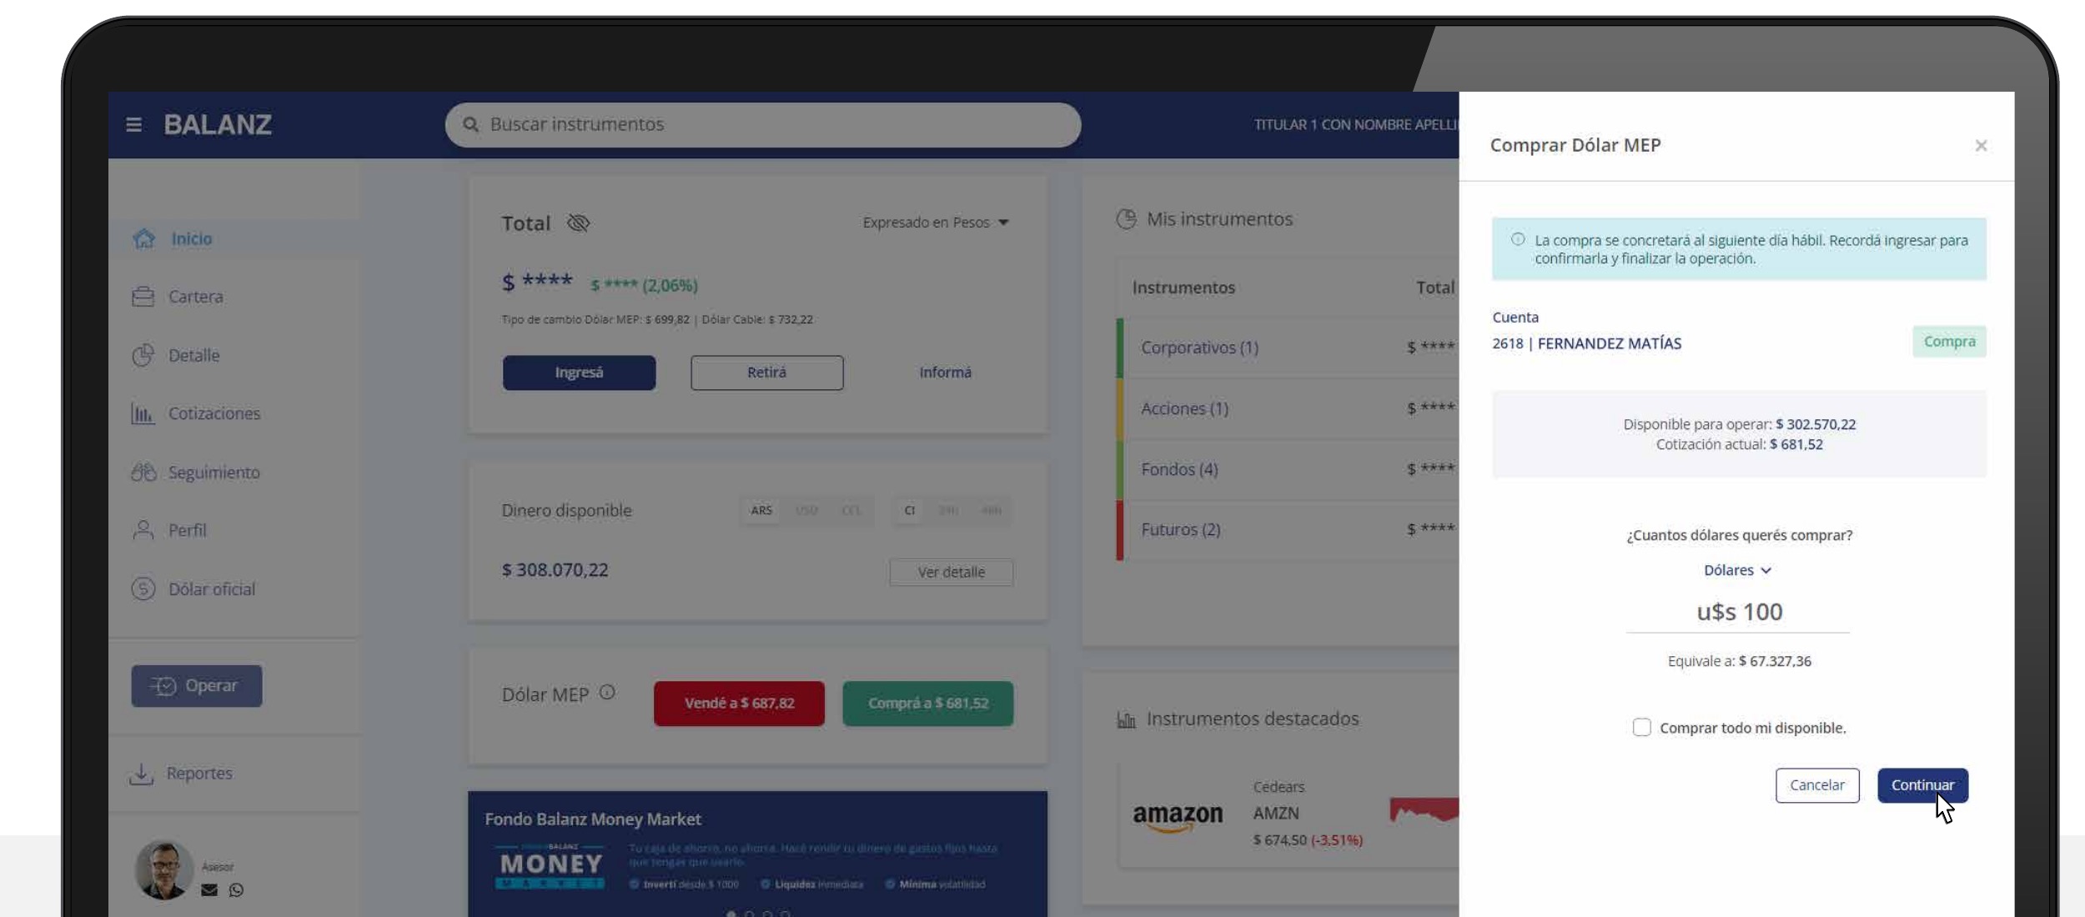Check Comprar todo mi disponible
Screen dimensions: 2085x917
coord(1641,727)
